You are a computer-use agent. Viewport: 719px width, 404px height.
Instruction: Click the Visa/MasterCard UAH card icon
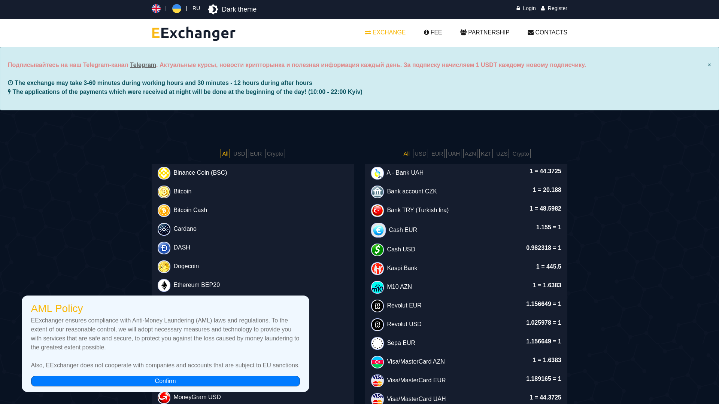[x=377, y=399]
